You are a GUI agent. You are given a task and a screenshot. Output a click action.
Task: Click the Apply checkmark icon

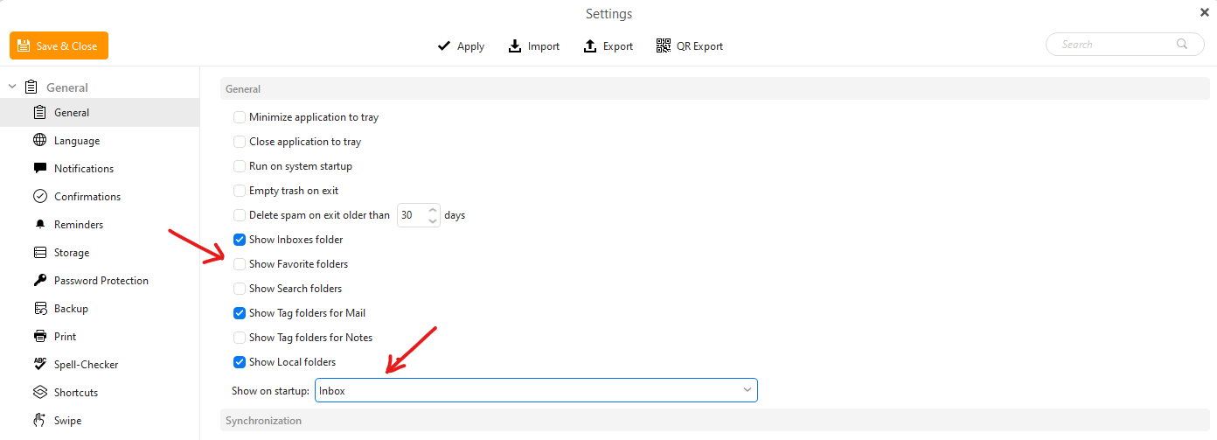444,45
